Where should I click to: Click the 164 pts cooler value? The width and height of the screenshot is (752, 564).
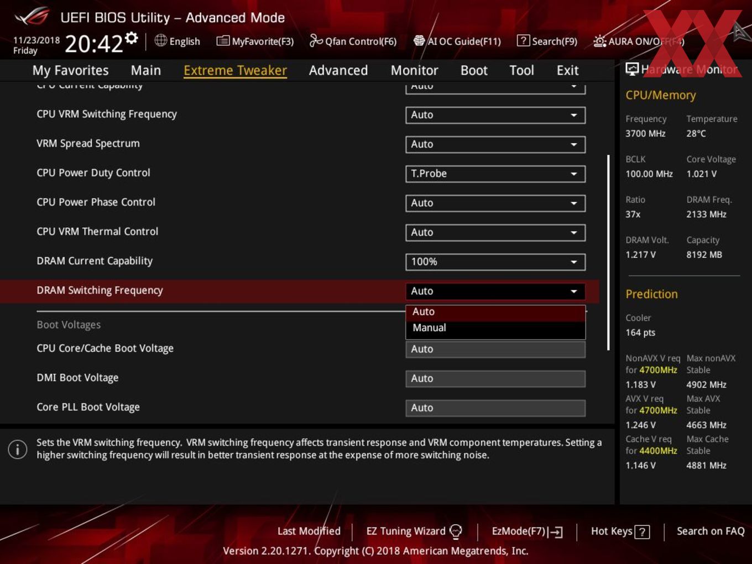point(640,332)
